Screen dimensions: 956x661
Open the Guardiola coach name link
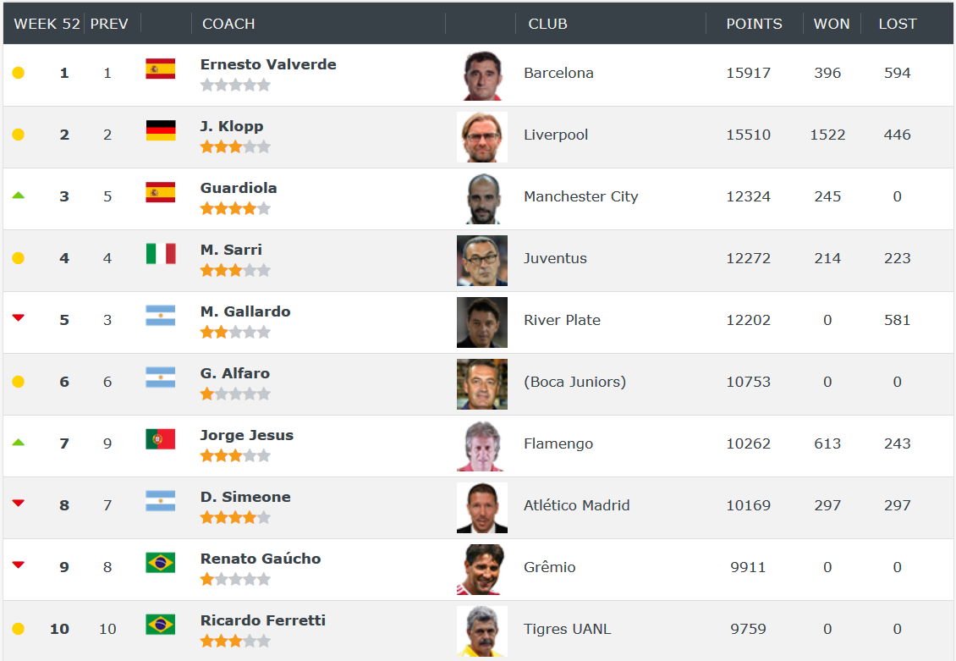coord(239,188)
